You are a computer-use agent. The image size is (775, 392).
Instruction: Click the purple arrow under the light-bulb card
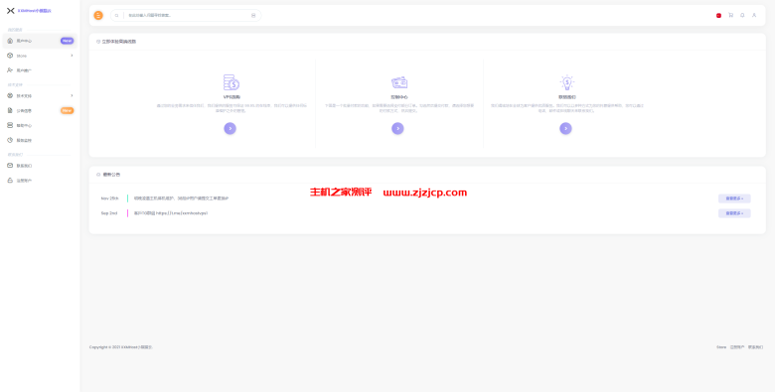[x=566, y=128]
